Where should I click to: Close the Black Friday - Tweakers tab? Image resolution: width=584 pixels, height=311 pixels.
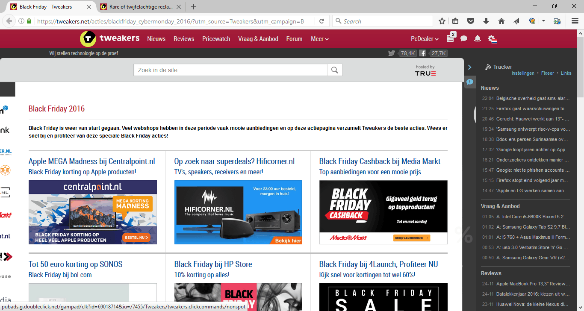tap(89, 7)
